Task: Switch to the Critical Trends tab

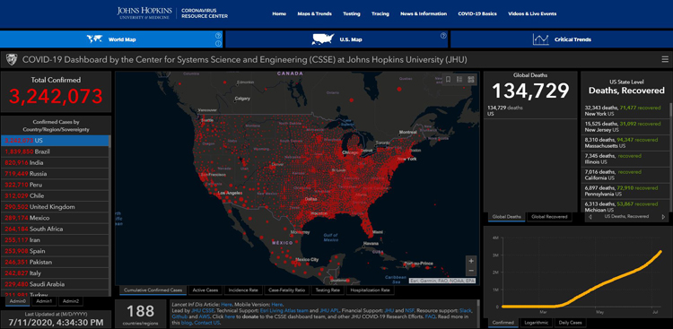Action: pos(562,39)
